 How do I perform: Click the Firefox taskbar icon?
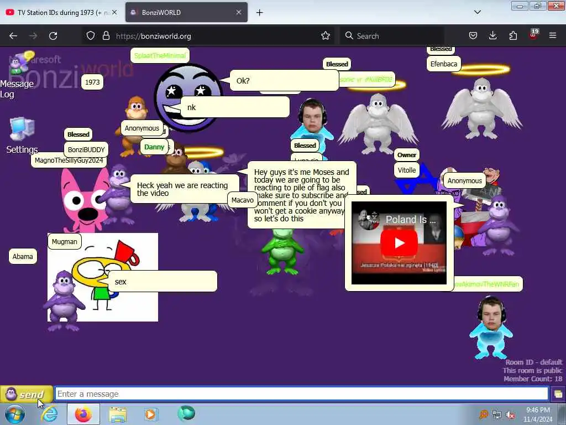pyautogui.click(x=83, y=414)
